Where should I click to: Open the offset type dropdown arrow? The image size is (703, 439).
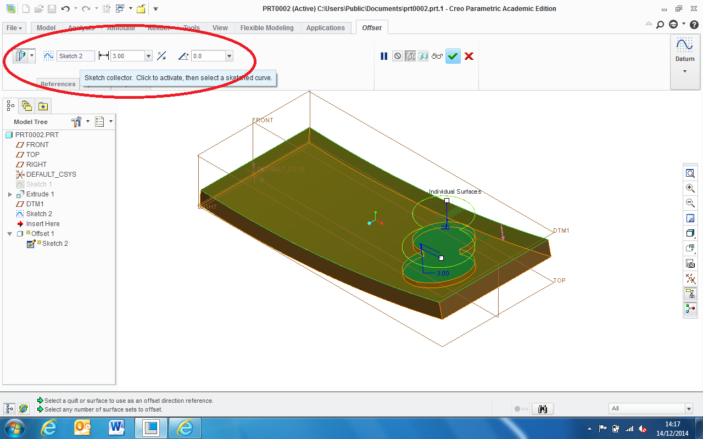coord(32,55)
